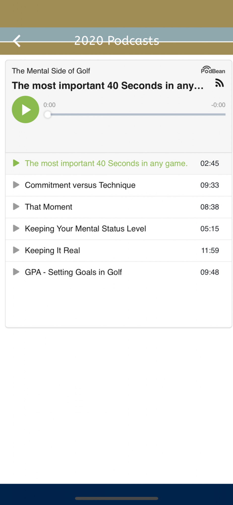Viewport: 233px width, 505px height.
Task: Select the episode Commitment versus Technique
Action: [x=80, y=185]
